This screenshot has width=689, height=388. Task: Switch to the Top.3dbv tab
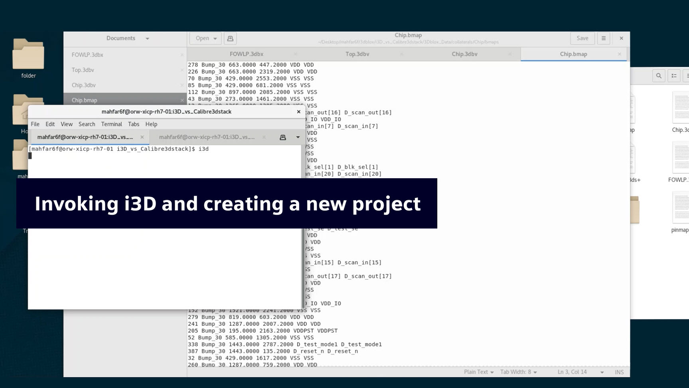click(x=357, y=54)
